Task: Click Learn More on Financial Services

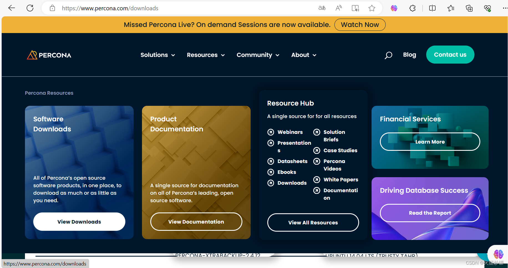Action: (x=430, y=142)
